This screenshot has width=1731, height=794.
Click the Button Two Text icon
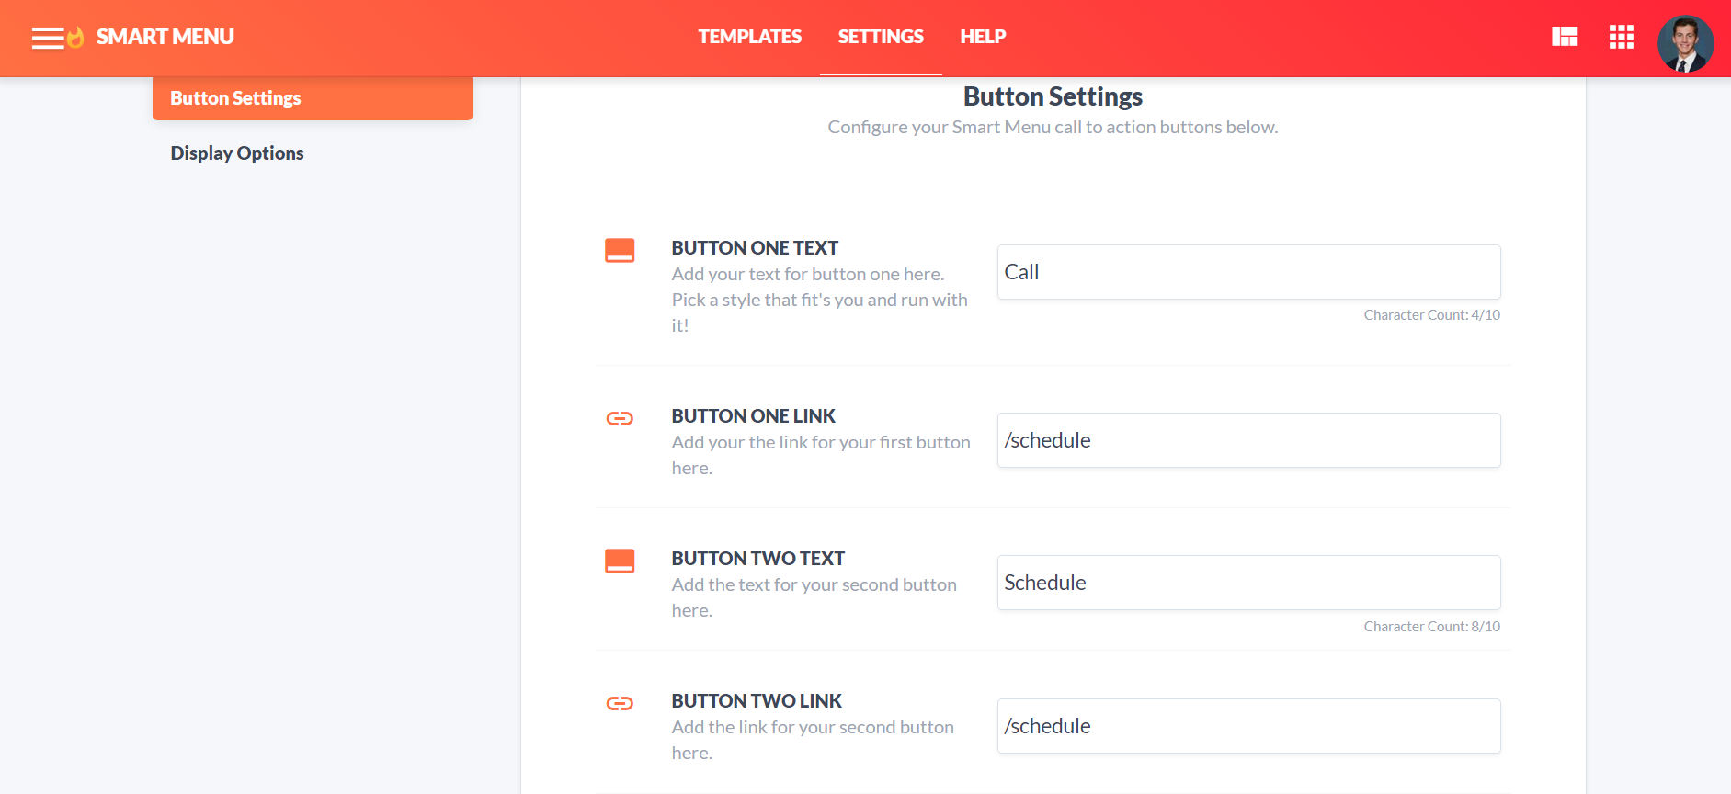(x=620, y=561)
